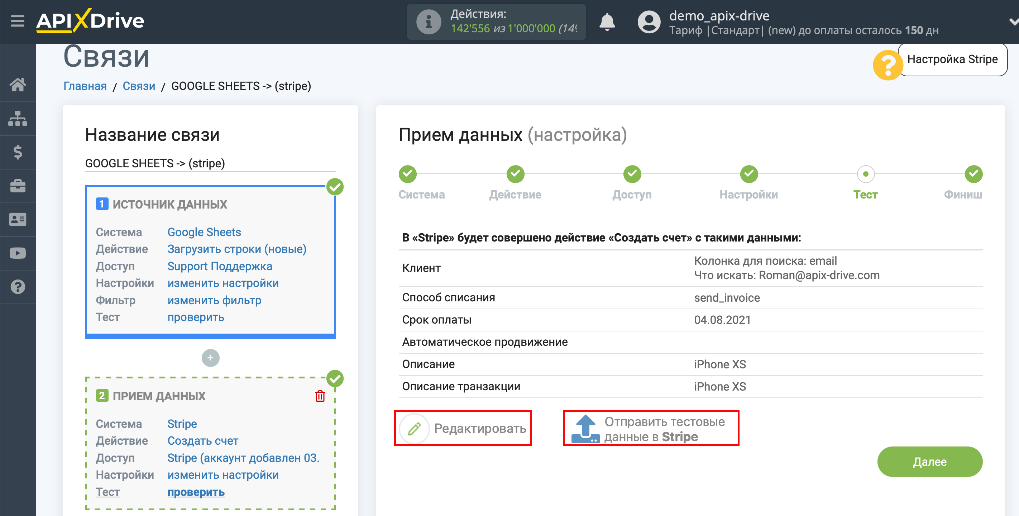Click the demo_apix-drive username
This screenshot has width=1019, height=516.
coord(719,15)
